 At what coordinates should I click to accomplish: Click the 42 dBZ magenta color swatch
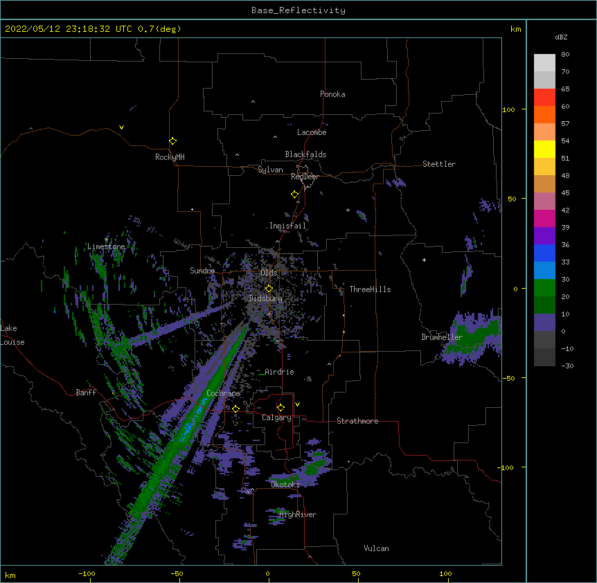(544, 218)
